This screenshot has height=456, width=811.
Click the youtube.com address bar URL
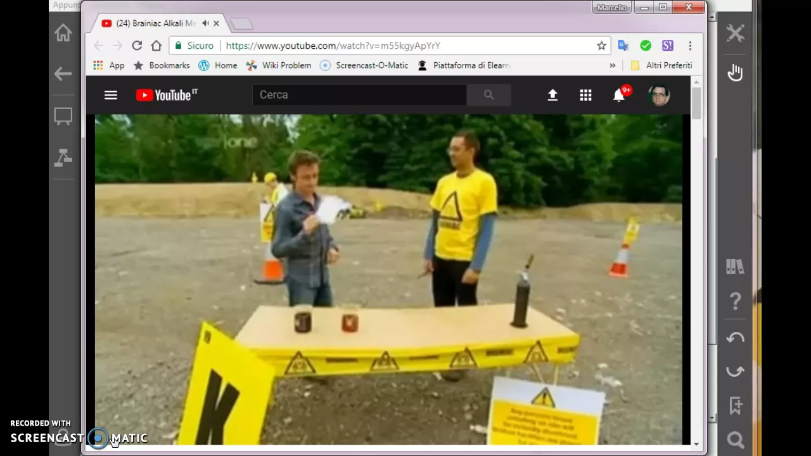point(333,46)
